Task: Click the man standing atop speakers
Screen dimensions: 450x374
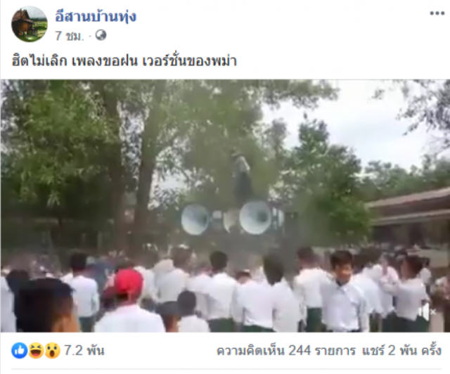Action: pyautogui.click(x=243, y=176)
